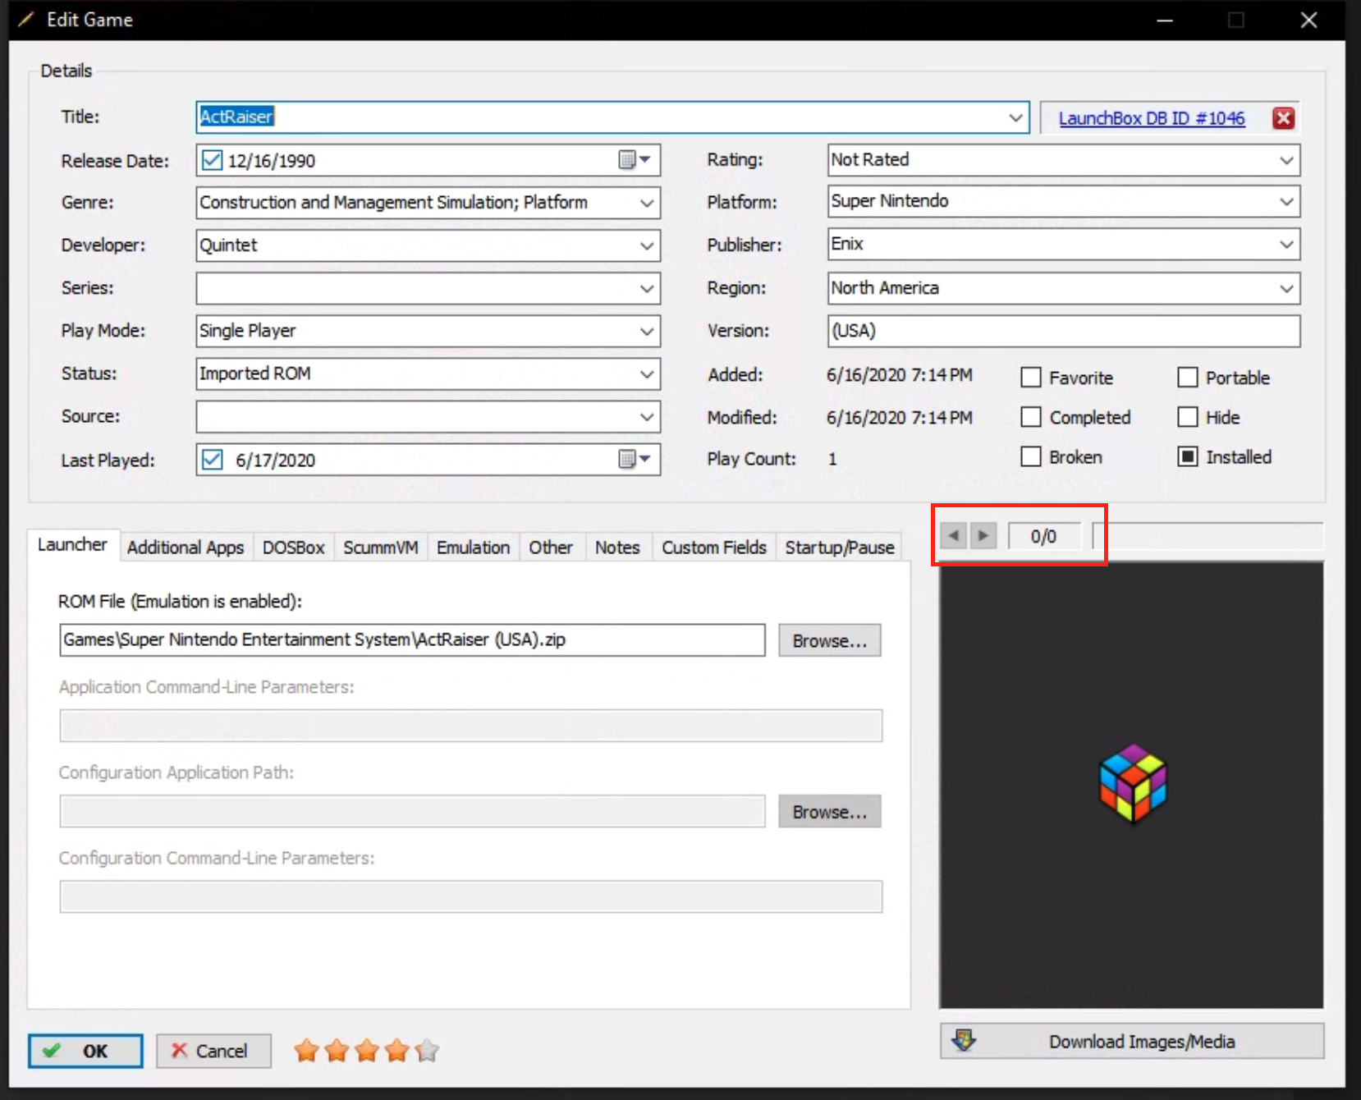Open the Play Mode dropdown

click(647, 331)
